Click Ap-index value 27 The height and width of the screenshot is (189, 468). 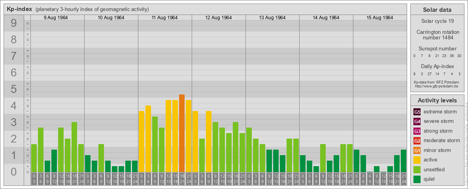pyautogui.click(x=429, y=74)
